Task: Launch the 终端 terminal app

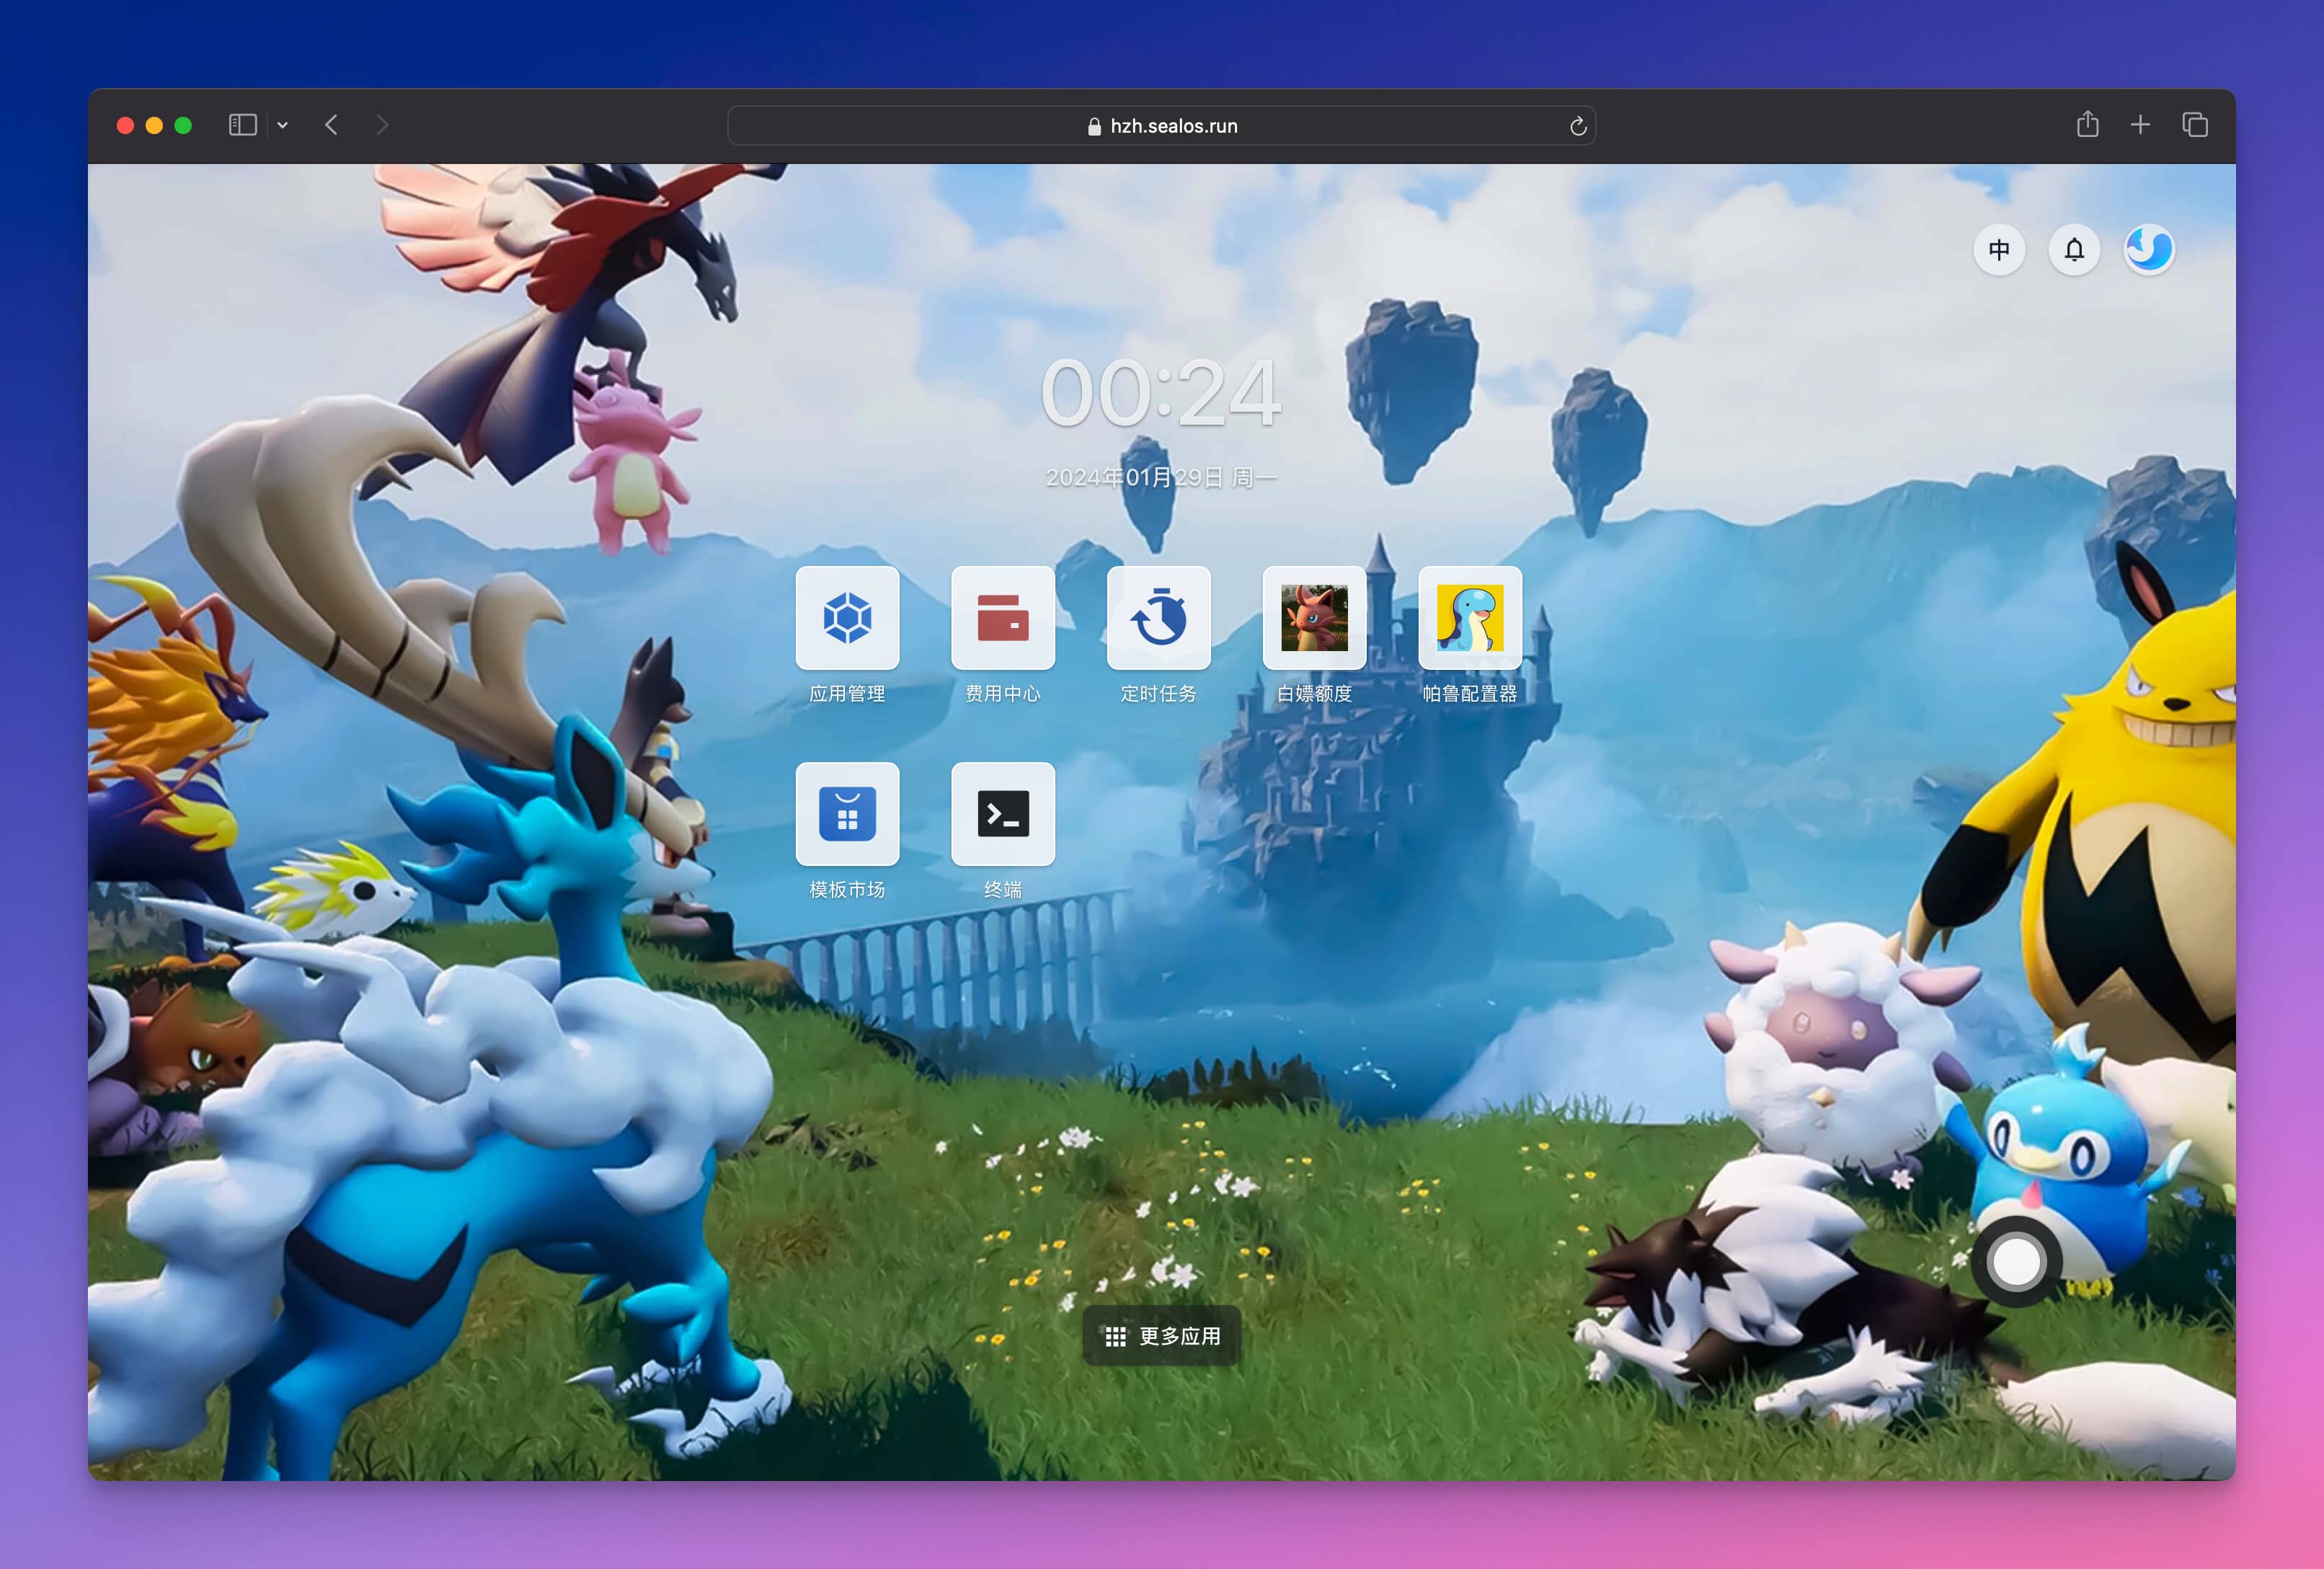Action: pos(1002,814)
